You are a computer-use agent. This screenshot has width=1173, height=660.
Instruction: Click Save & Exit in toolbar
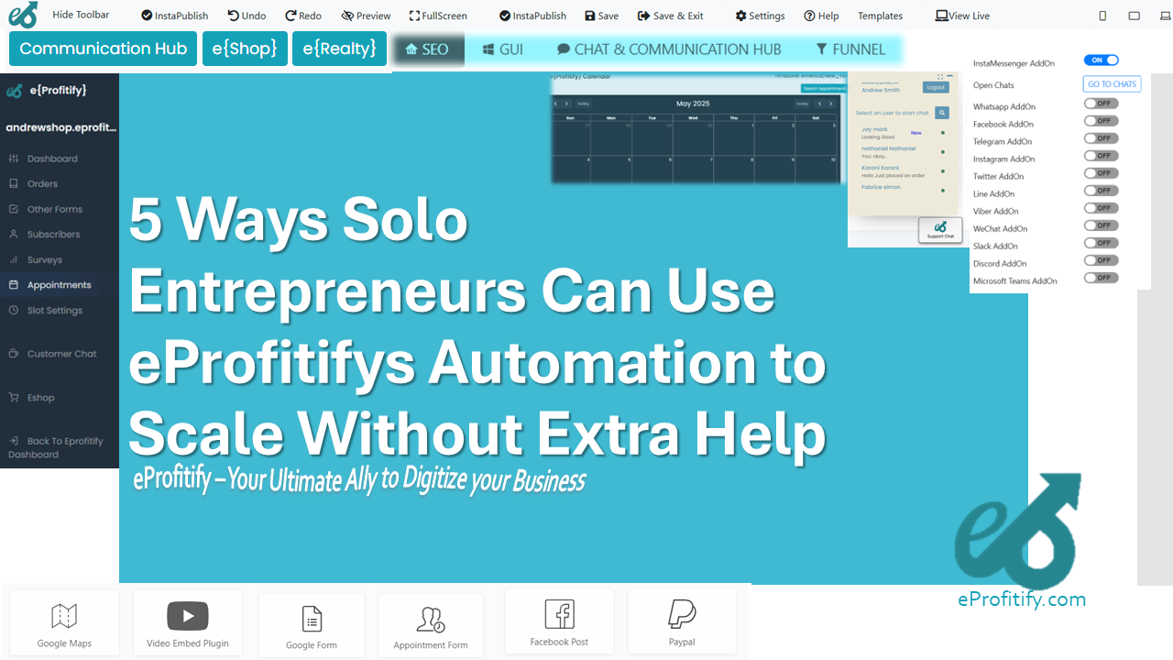pos(671,16)
